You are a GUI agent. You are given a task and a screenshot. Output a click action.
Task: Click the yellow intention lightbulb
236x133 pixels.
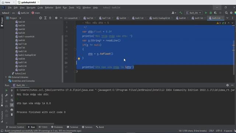pos(79,58)
